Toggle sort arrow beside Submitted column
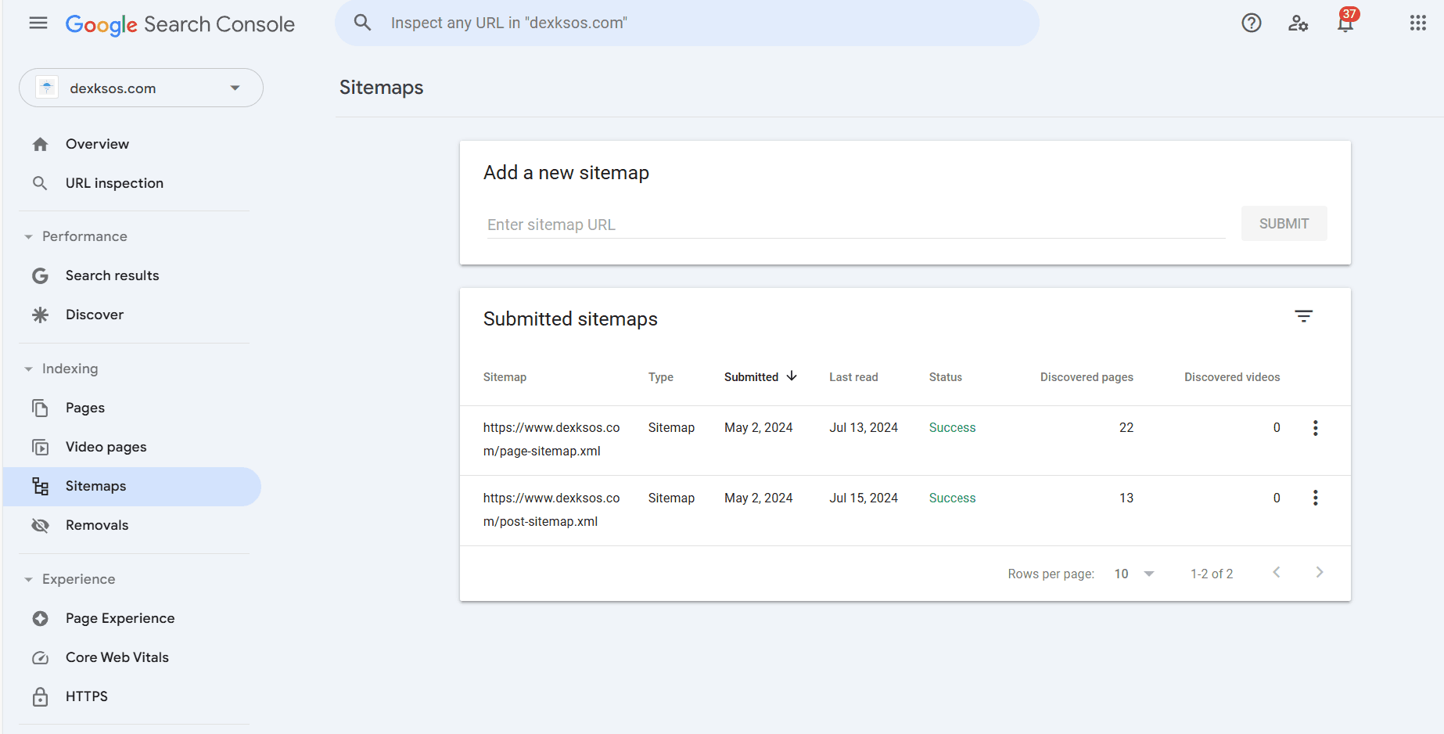This screenshot has width=1444, height=734. tap(792, 376)
